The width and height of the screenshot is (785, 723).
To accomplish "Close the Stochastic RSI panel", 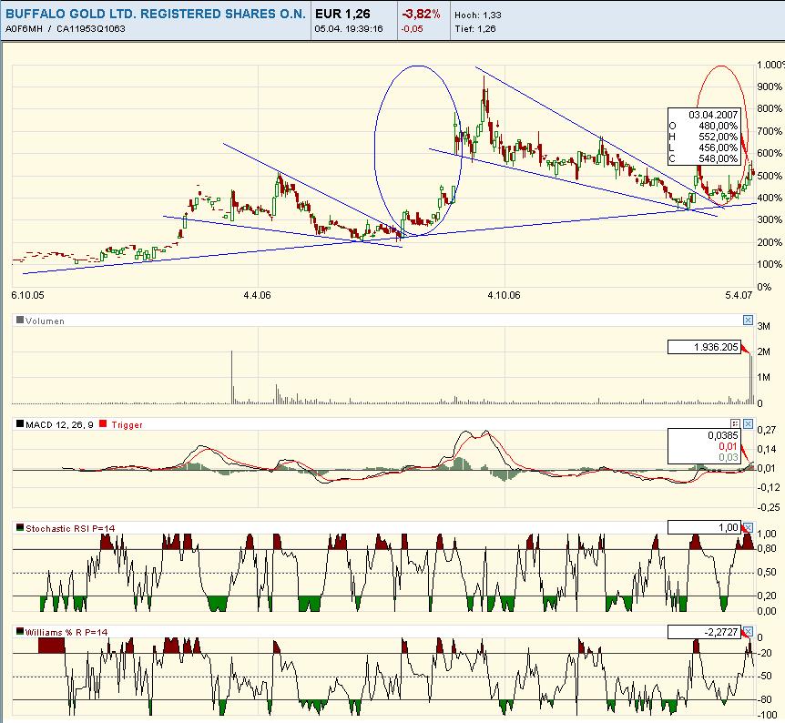I will pos(748,527).
